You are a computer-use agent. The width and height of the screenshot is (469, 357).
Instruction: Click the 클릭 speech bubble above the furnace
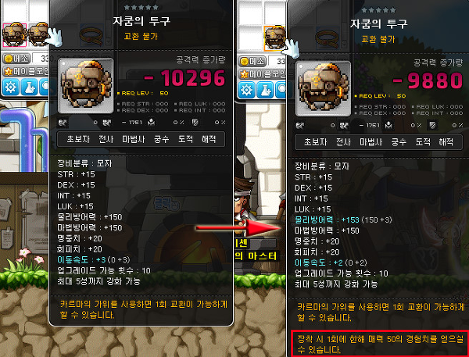pos(166,204)
